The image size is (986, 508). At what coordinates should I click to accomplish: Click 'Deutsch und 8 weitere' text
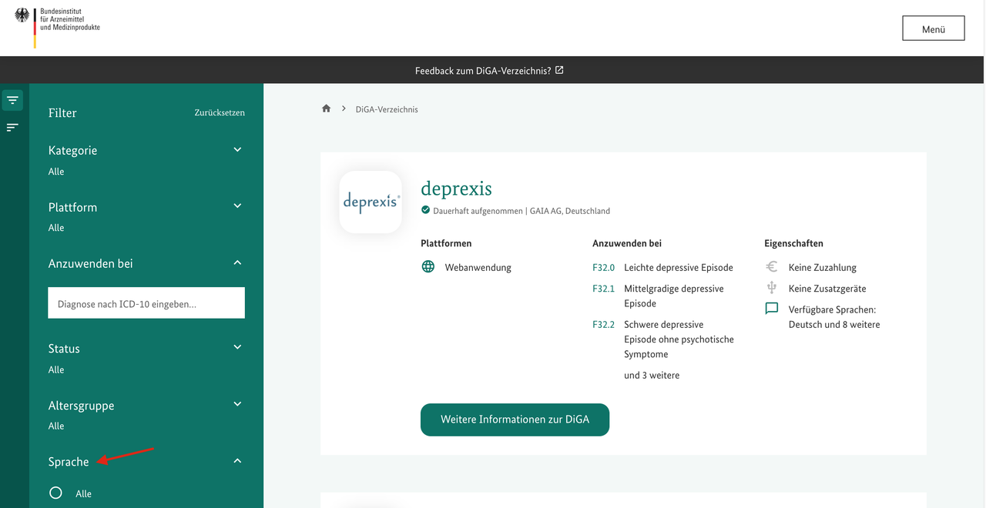pos(834,325)
